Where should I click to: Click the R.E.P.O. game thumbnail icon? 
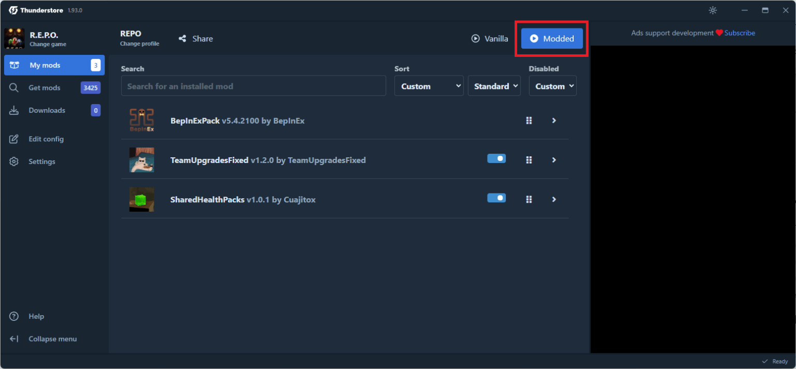tap(15, 38)
